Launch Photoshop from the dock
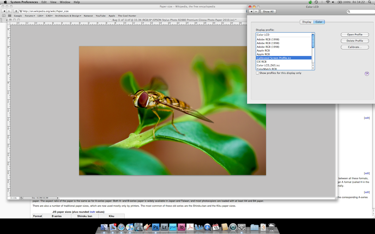Screen dimensions: 375x234 156,227
